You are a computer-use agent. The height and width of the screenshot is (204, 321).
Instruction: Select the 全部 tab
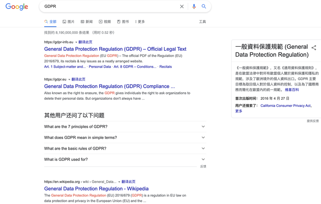50,22
